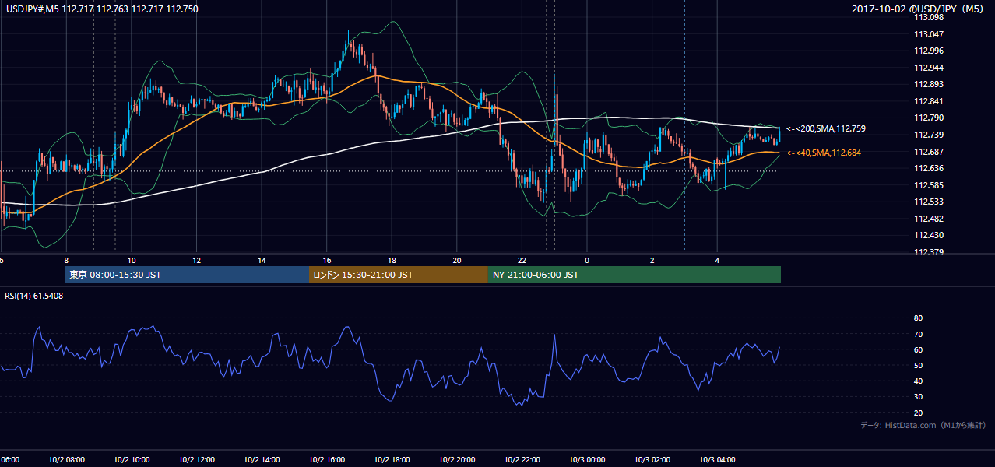Viewport: 995px width, 467px height.
Task: Click price axis value 112.636
Action: [x=929, y=168]
